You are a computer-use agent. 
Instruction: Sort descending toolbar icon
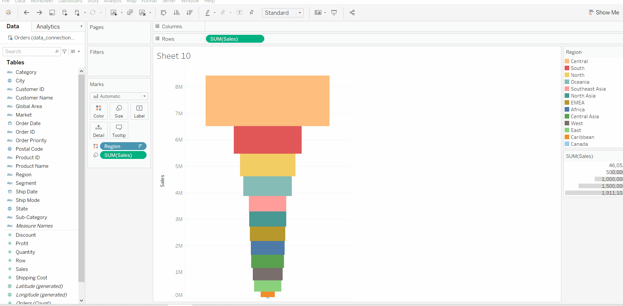(x=190, y=12)
